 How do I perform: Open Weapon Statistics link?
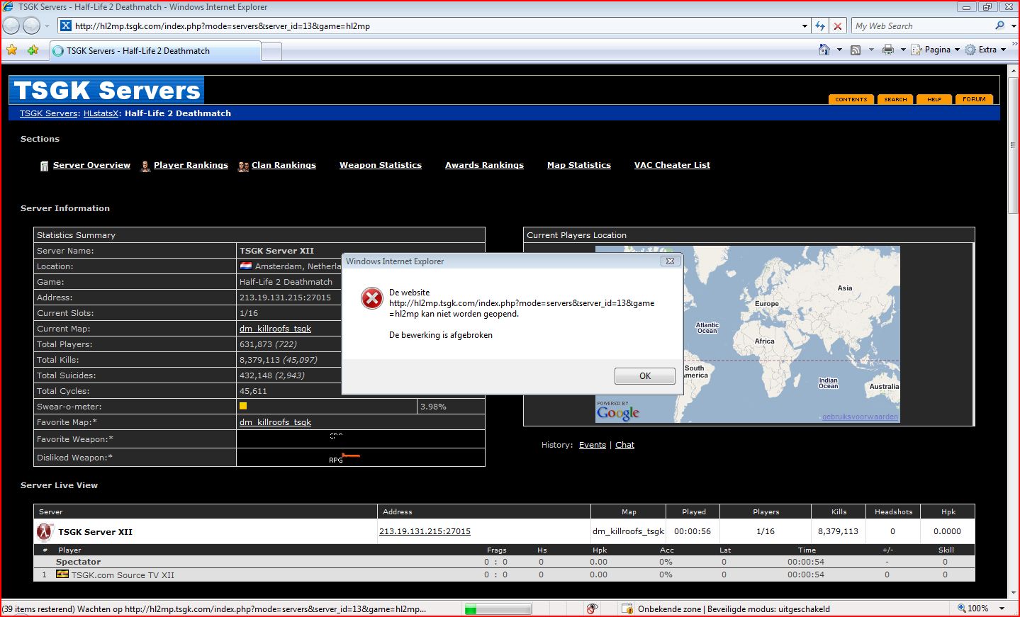(381, 165)
